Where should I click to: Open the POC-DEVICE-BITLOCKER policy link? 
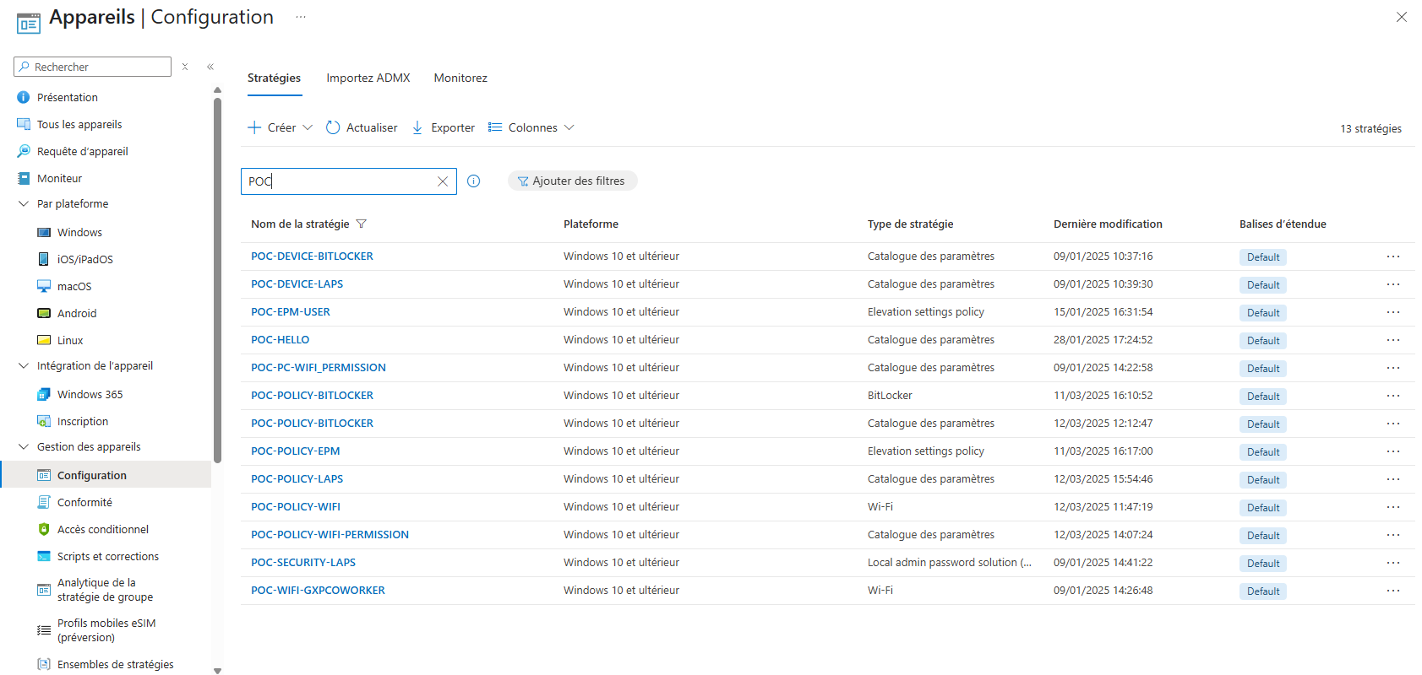point(312,256)
